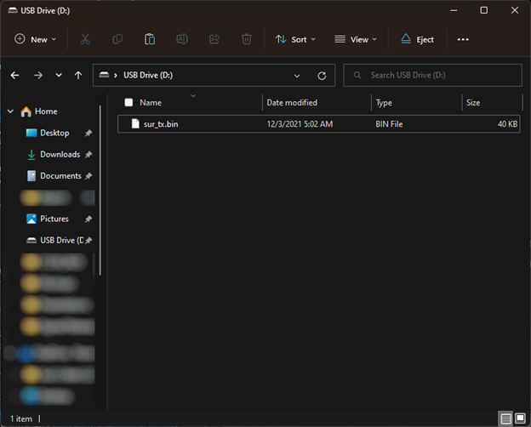Image resolution: width=531 pixels, height=427 pixels.
Task: Click the USB drive icon in title bar
Action: 13,10
